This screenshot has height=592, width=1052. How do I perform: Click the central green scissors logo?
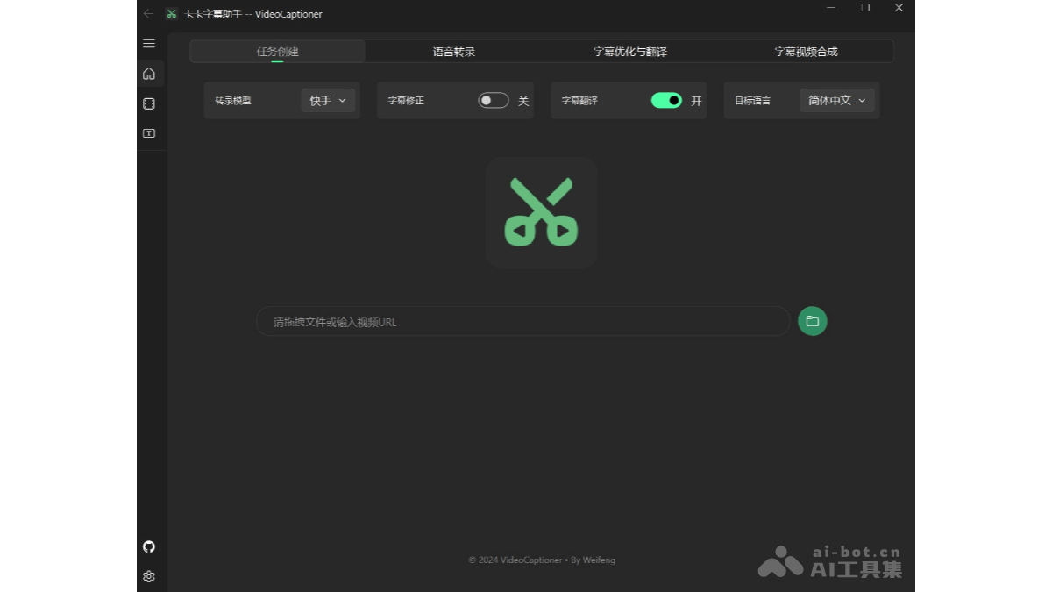(x=541, y=212)
